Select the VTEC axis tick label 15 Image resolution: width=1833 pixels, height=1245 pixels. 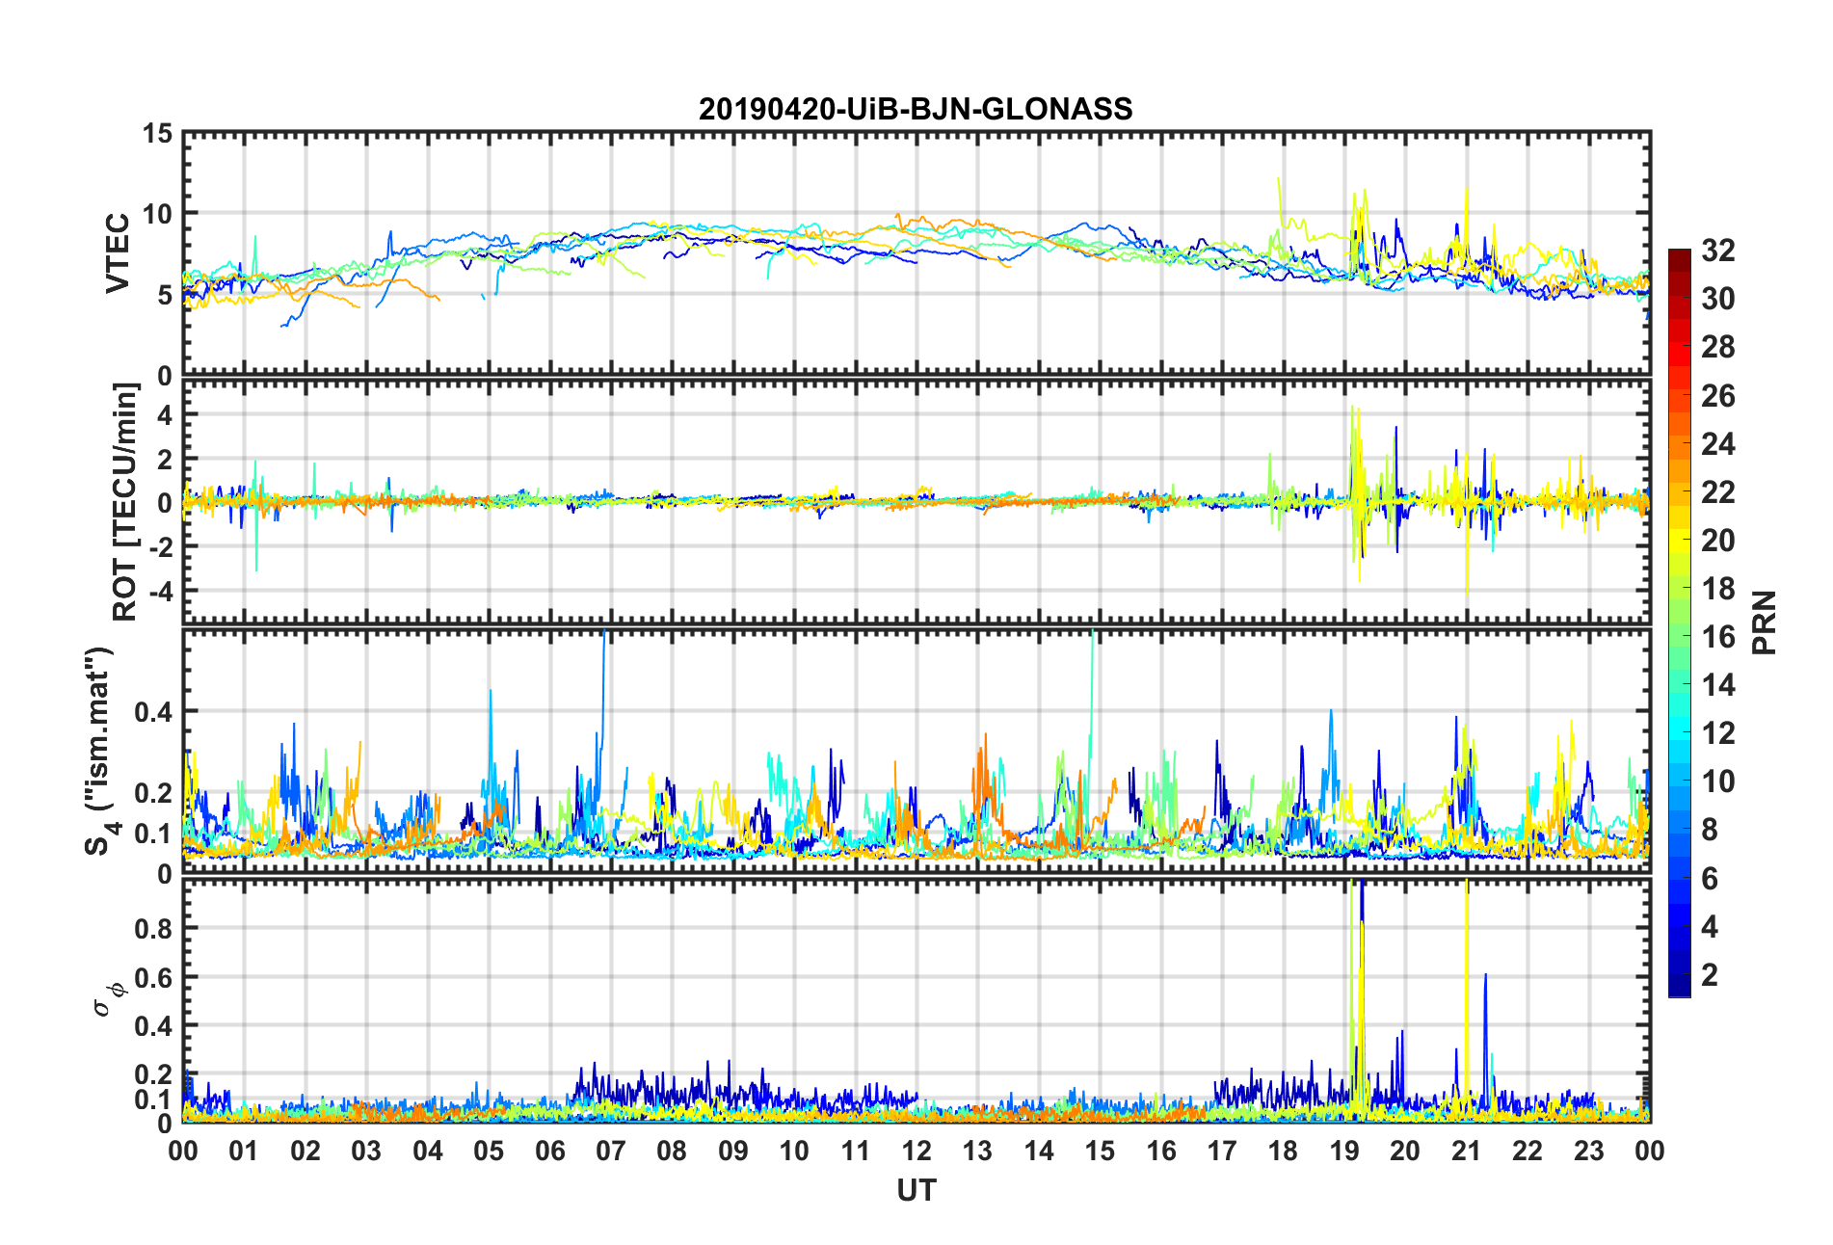pyautogui.click(x=157, y=135)
